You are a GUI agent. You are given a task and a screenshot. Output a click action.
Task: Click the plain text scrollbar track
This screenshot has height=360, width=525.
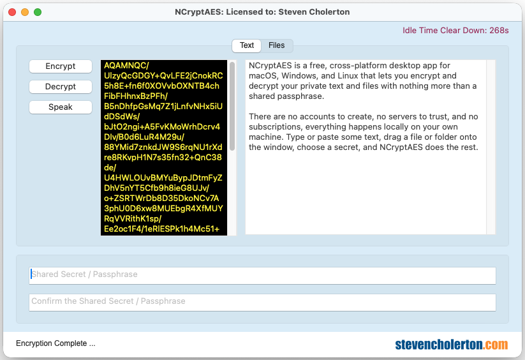pos(491,147)
